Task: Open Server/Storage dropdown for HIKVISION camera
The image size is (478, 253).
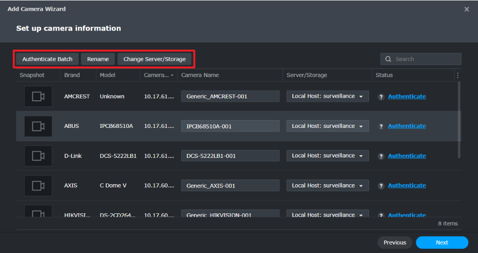Action: (x=327, y=213)
